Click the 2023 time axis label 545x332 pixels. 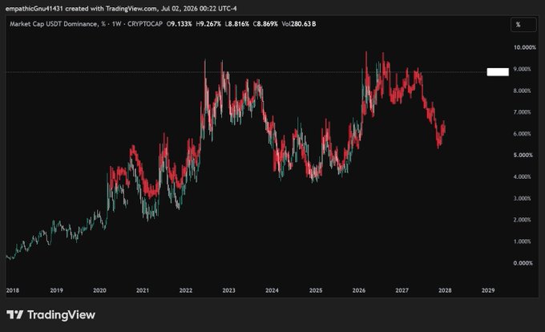(228, 290)
